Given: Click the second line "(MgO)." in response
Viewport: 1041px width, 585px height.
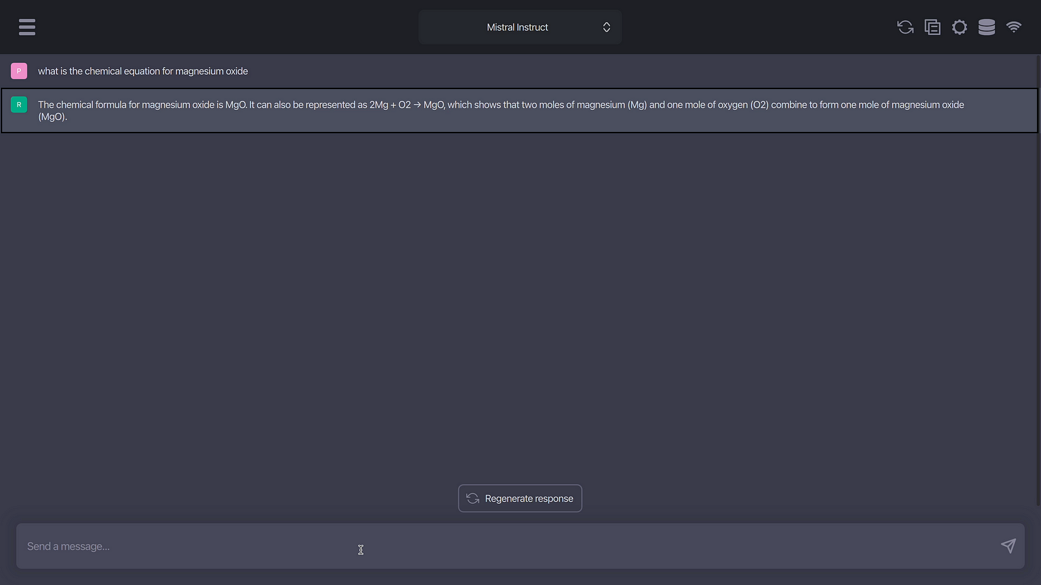Looking at the screenshot, I should pyautogui.click(x=53, y=117).
